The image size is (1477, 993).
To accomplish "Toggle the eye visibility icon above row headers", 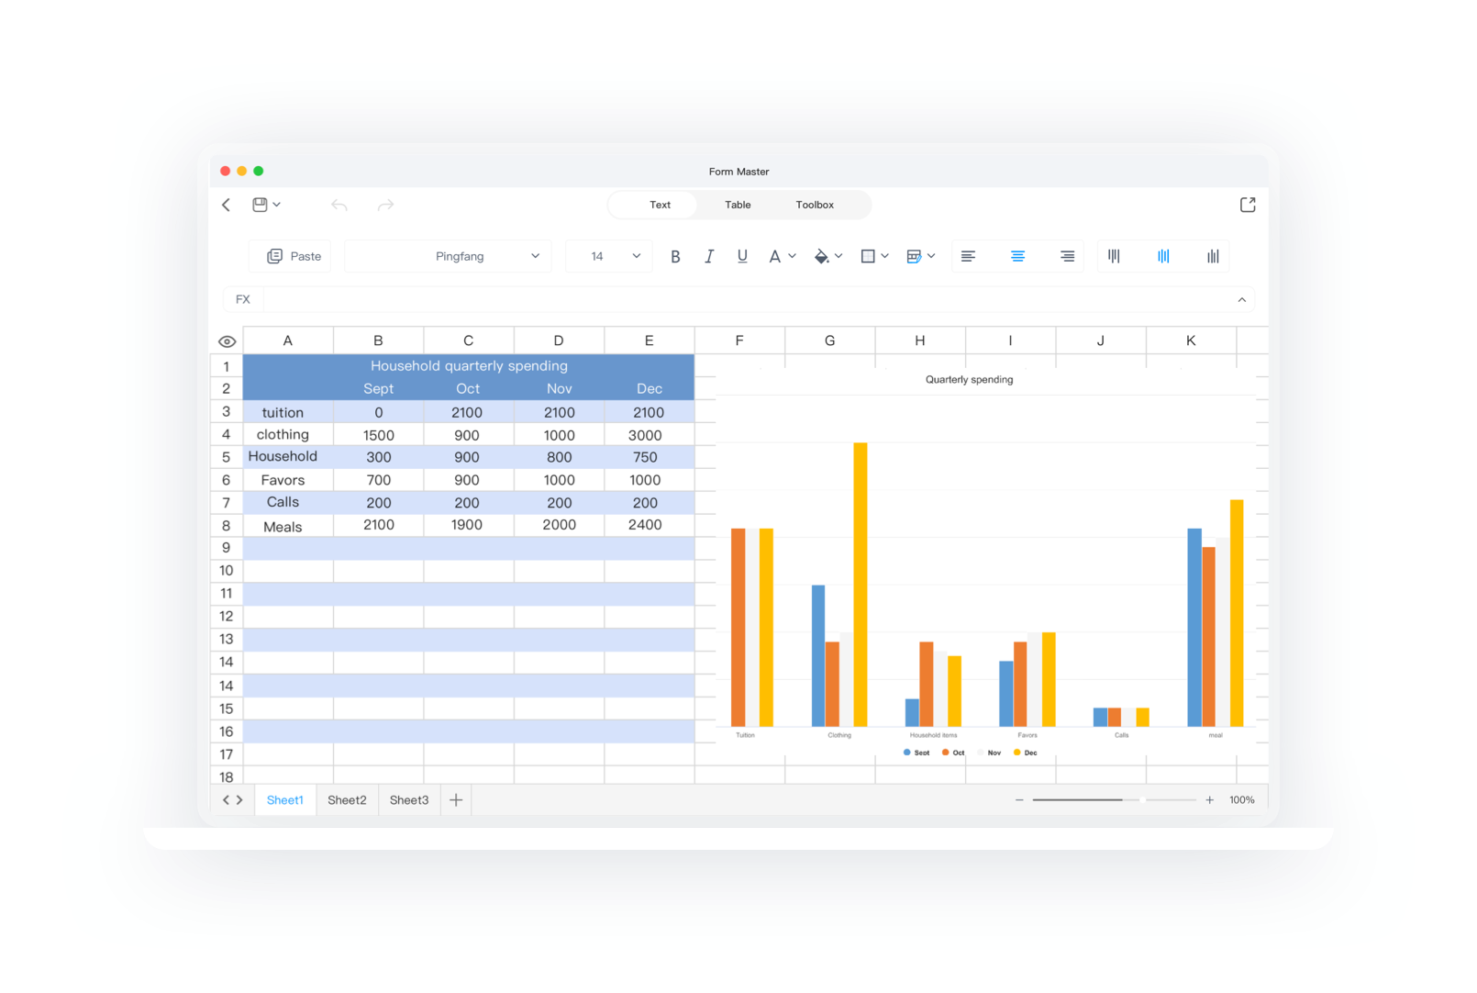I will [226, 340].
